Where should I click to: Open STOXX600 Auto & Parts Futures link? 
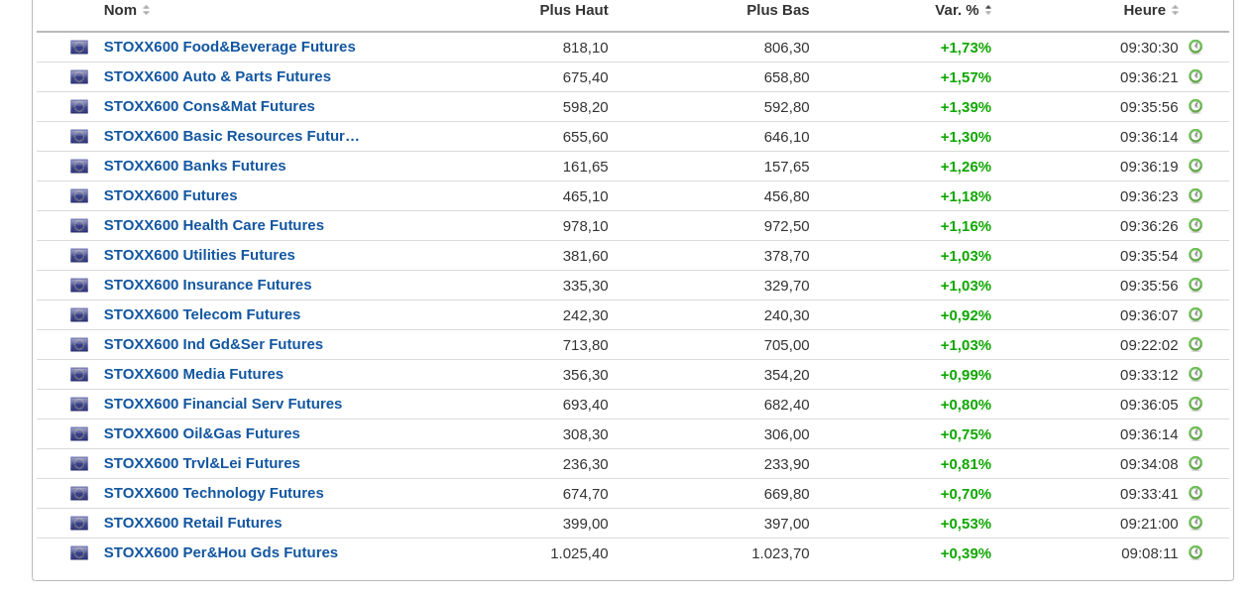tap(217, 76)
